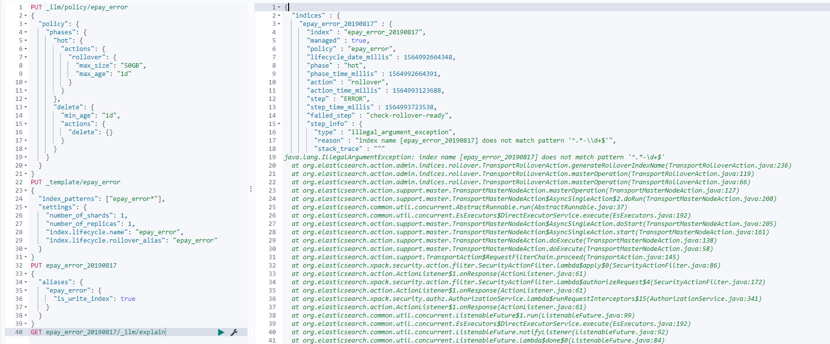
Task: Click response line "stack_trace"
Action: pyautogui.click(x=349, y=149)
